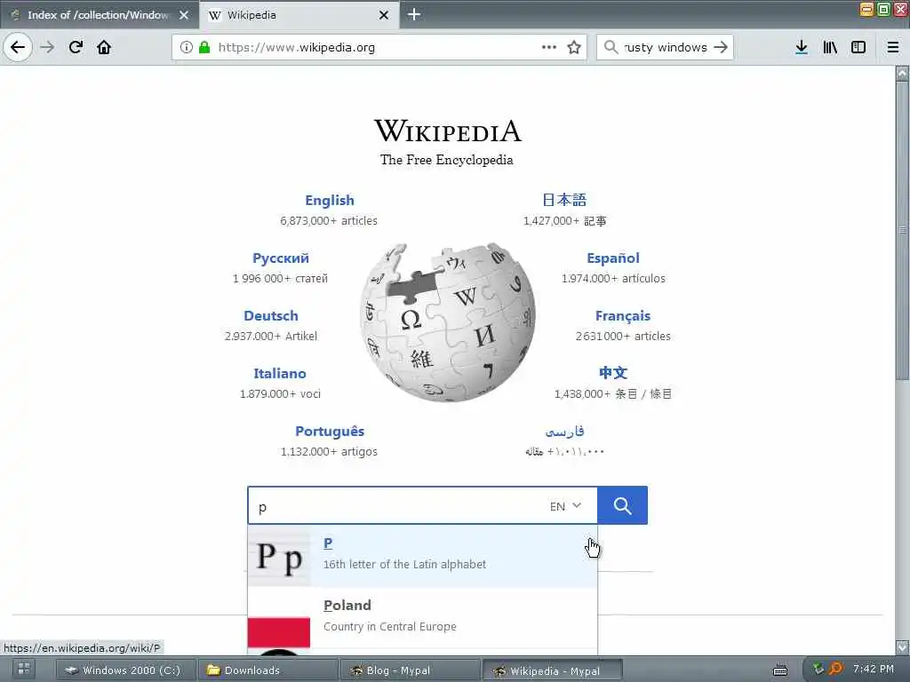910x682 pixels.
Task: Open the English Wikipedia link
Action: [329, 200]
